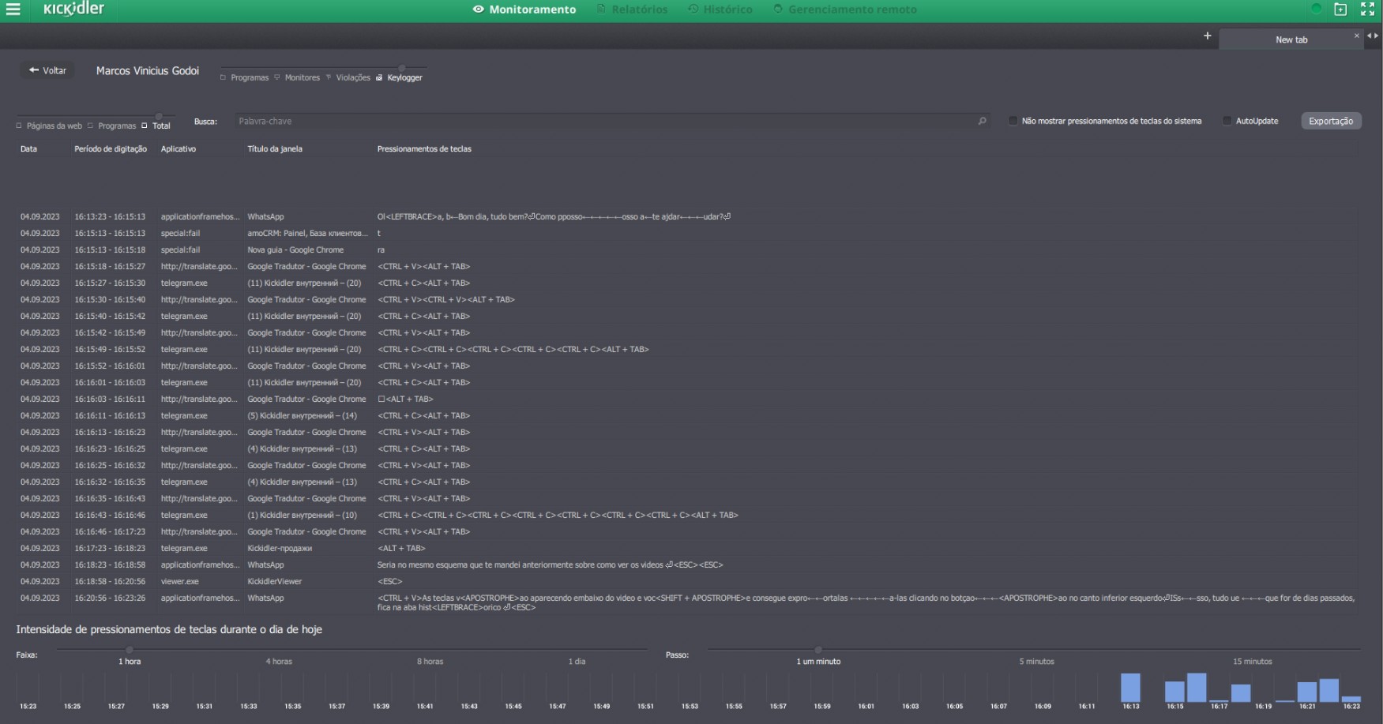Select row with period 16:15:30 - 16:15:40

pyautogui.click(x=687, y=299)
